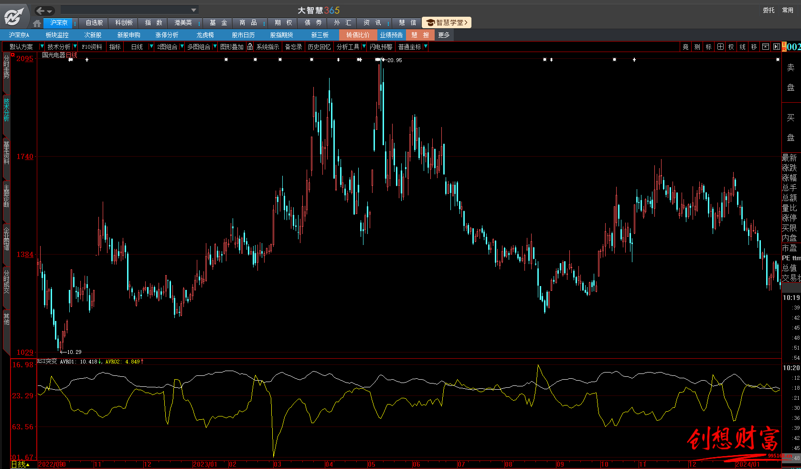The width and height of the screenshot is (801, 469).
Task: Open dotted menu after 资讯 tab
Action: pos(388,23)
